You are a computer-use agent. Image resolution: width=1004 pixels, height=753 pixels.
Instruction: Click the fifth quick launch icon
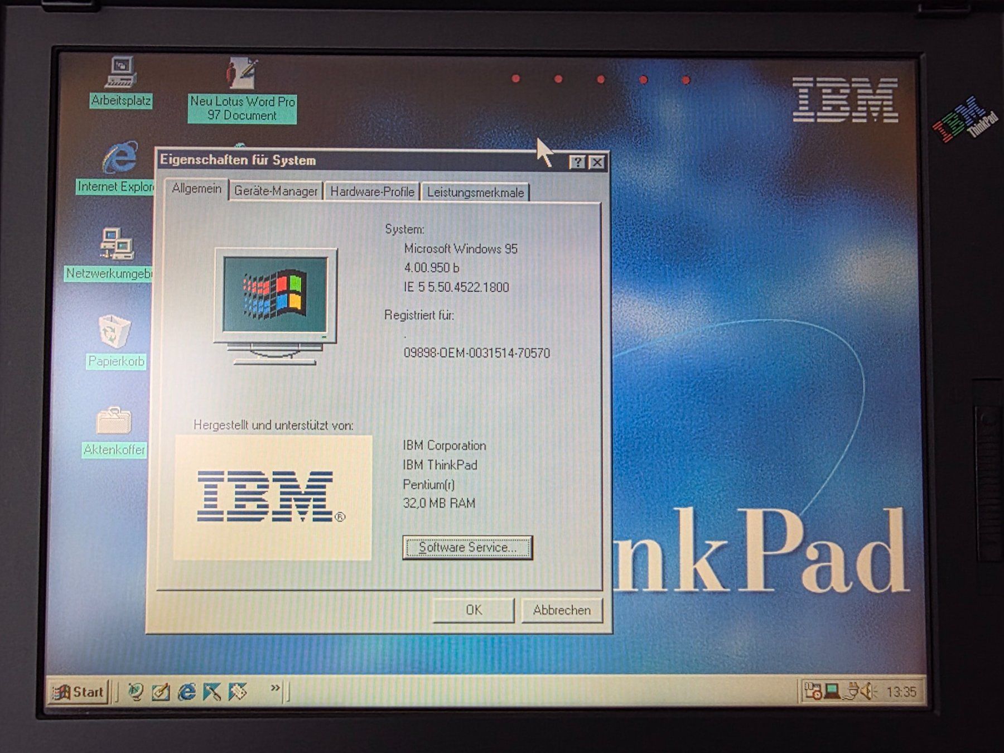tap(238, 692)
